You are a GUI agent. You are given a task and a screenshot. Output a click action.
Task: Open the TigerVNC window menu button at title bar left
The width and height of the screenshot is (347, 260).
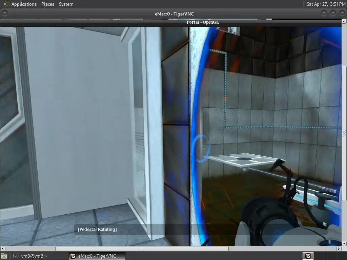click(x=4, y=14)
